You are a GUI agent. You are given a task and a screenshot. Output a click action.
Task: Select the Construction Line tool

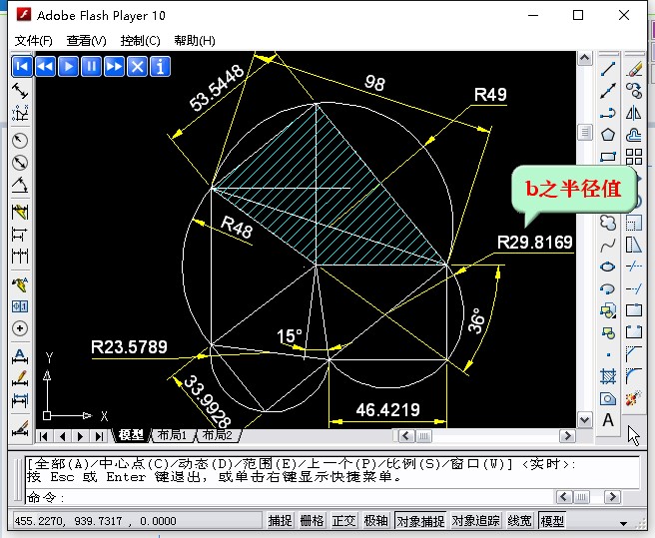click(608, 91)
